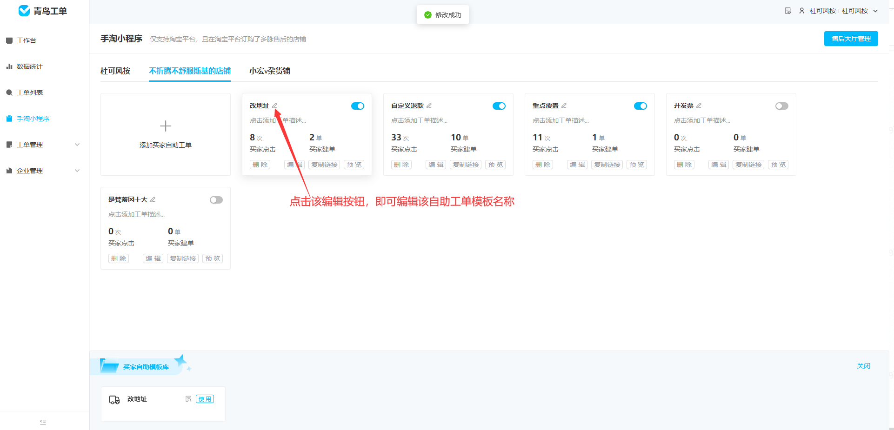Edit the 是梵蒂冈十大 name pencil icon
The width and height of the screenshot is (894, 430).
[x=153, y=199]
